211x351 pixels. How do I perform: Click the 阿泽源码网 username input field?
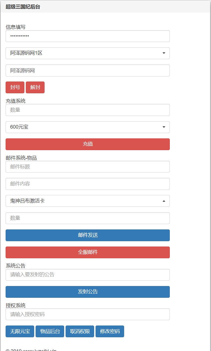pos(87,71)
